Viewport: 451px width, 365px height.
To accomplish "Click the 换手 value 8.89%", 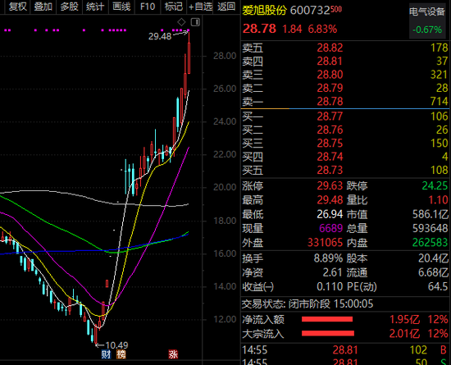I will (328, 258).
